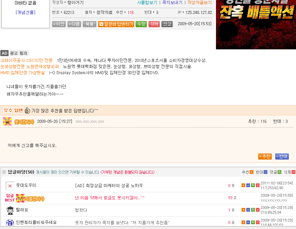This screenshot has width=296, height=229.
Task: Open the 웃자관리자 nickname badge
Action: pos(24,122)
